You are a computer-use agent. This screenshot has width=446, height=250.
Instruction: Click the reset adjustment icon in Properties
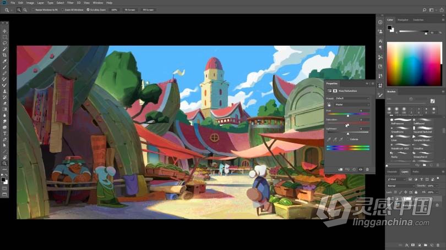pos(354,169)
